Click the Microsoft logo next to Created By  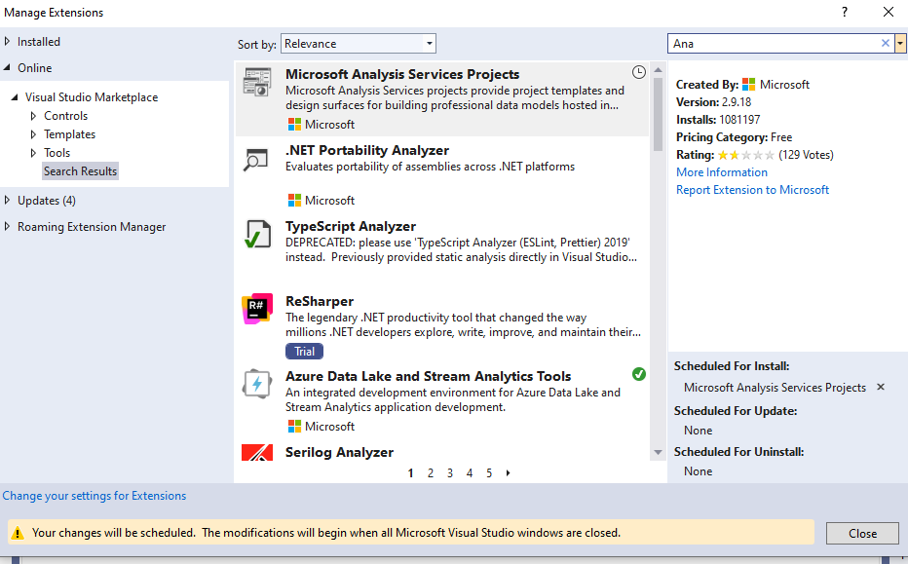[749, 85]
